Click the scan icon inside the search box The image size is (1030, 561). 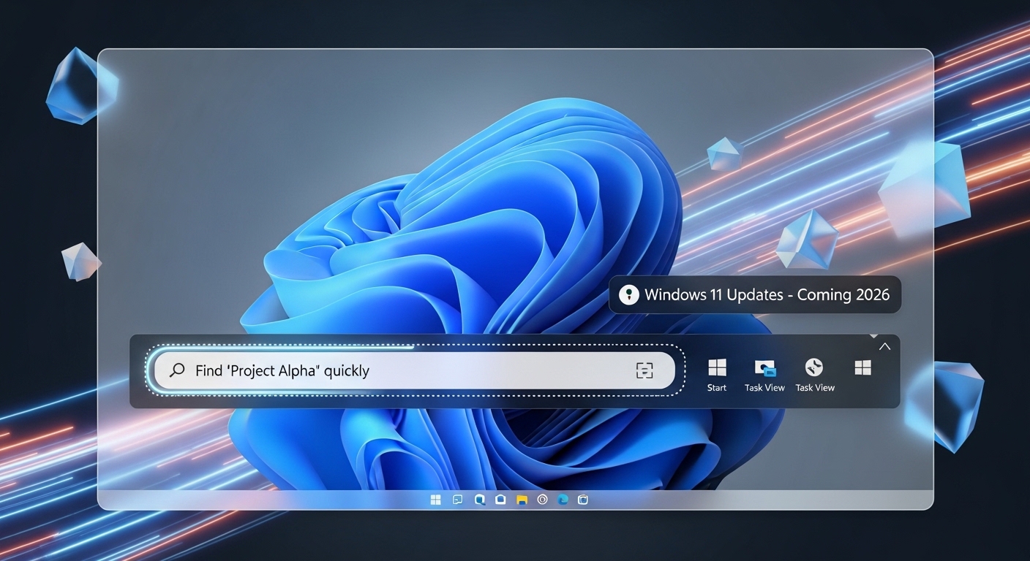click(644, 370)
